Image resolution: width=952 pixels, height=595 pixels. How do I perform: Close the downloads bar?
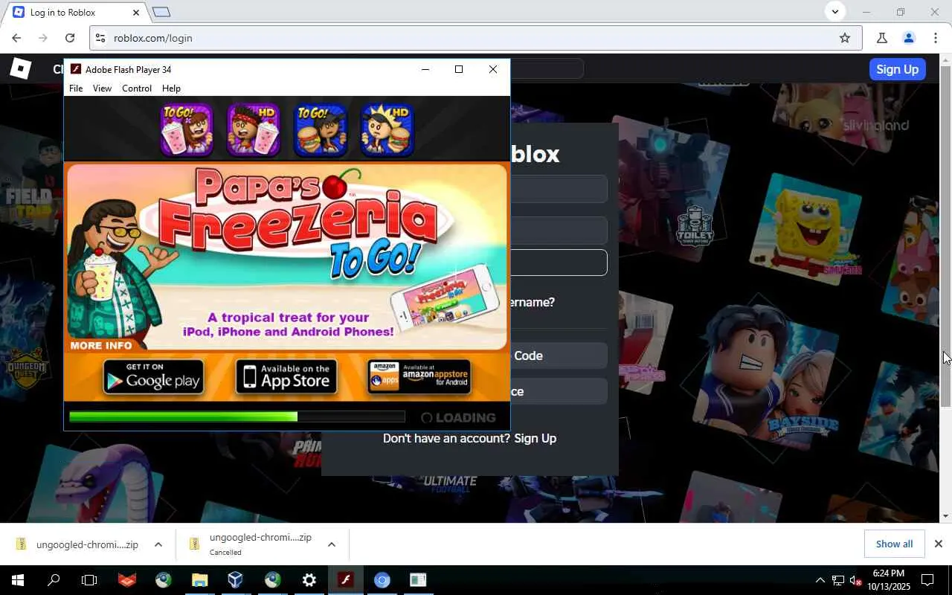click(x=938, y=544)
